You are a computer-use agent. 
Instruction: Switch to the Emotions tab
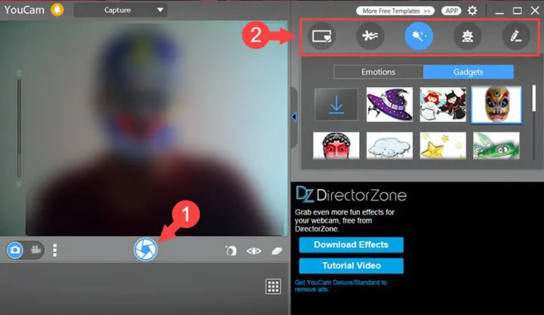pos(378,71)
